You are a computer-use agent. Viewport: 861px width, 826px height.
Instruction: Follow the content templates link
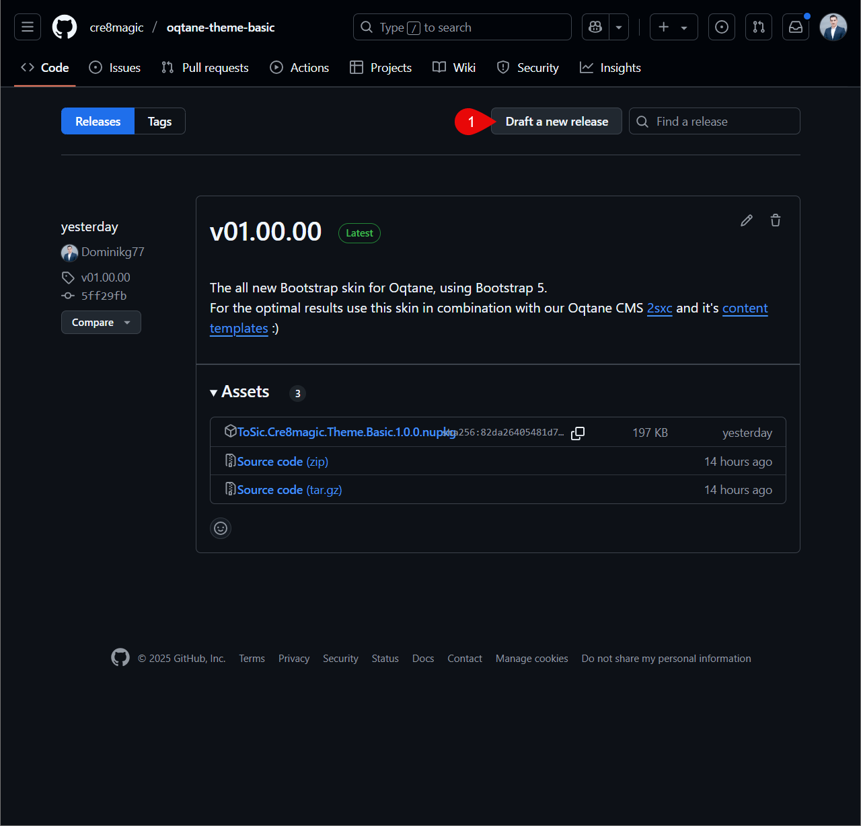[x=745, y=308]
